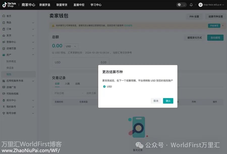Image resolution: width=227 pixels, height=154 pixels.
Task: Click the 开始填写 link in warning banner
Action: tap(214, 25)
